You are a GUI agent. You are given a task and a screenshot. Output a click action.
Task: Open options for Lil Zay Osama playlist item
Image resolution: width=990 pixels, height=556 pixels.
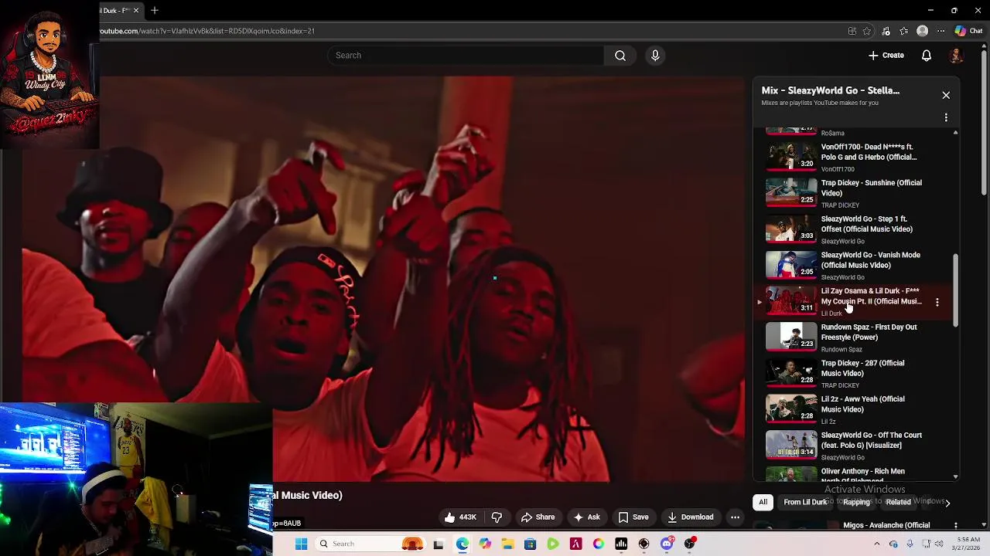tap(937, 302)
